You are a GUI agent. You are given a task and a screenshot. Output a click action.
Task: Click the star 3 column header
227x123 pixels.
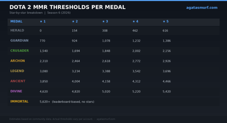[x=105, y=22]
